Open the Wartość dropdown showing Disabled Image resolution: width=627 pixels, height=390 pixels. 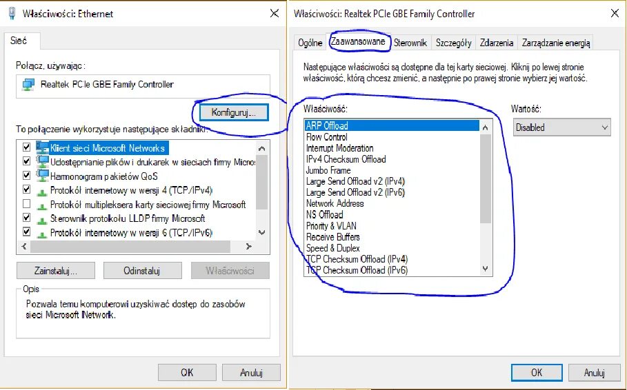562,127
